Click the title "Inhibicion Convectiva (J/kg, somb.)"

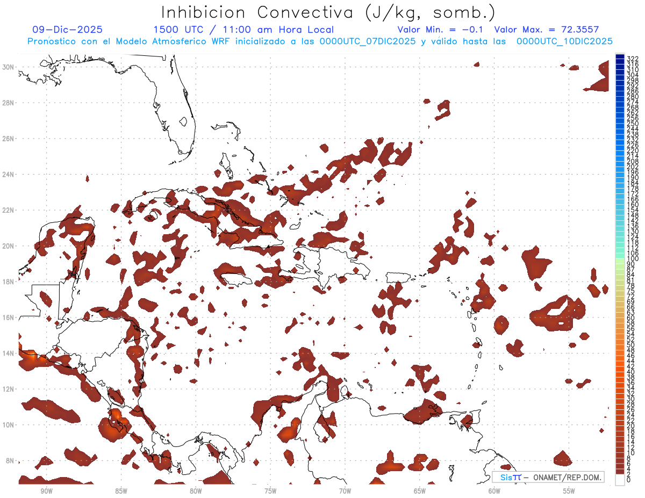[328, 12]
